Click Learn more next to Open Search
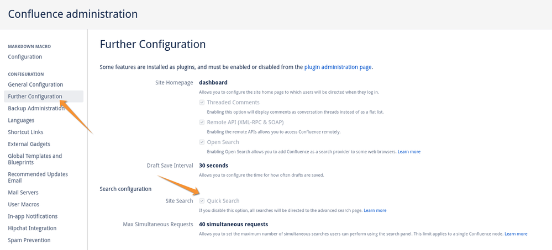Image resolution: width=552 pixels, height=250 pixels. click(x=409, y=152)
